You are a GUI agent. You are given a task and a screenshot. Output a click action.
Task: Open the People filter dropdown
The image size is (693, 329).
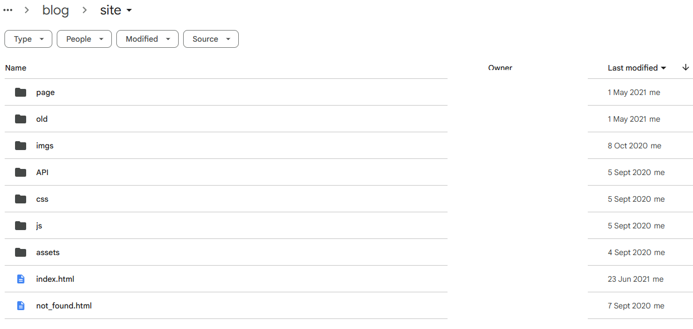click(84, 39)
